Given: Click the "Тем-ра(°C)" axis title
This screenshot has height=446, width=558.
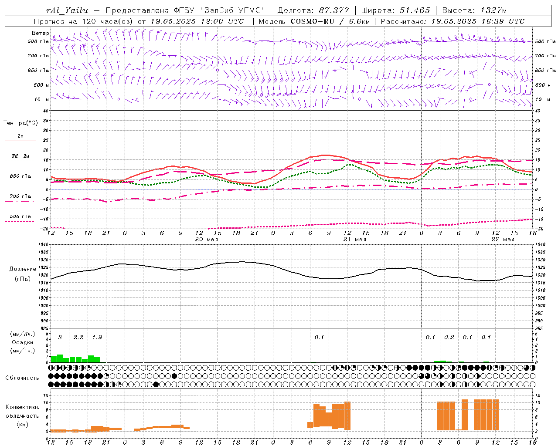Looking at the screenshot, I should (20, 123).
